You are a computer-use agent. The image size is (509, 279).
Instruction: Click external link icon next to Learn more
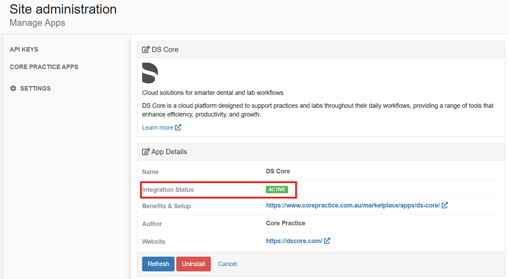(178, 127)
